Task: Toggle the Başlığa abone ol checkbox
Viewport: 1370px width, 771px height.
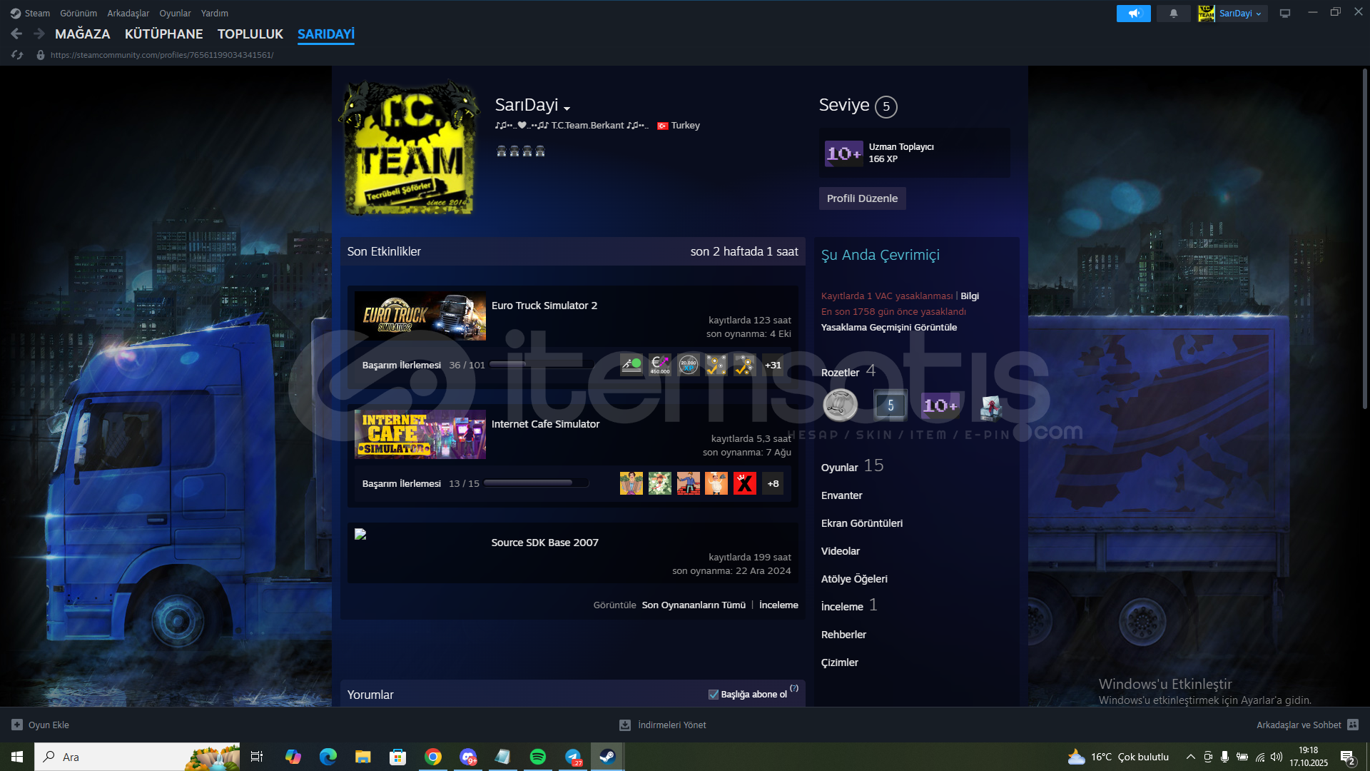Action: [713, 695]
